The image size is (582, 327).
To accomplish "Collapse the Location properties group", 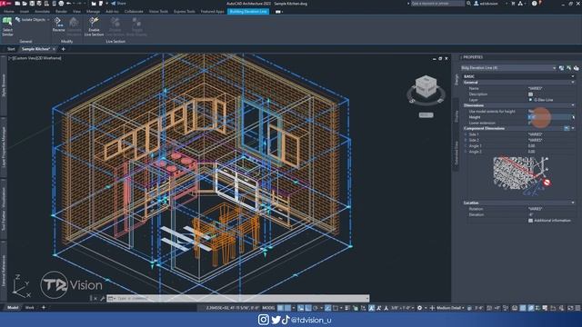I will tap(573, 203).
